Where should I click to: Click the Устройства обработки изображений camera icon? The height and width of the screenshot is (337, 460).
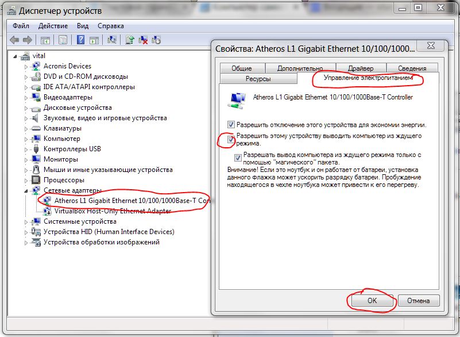pos(36,242)
